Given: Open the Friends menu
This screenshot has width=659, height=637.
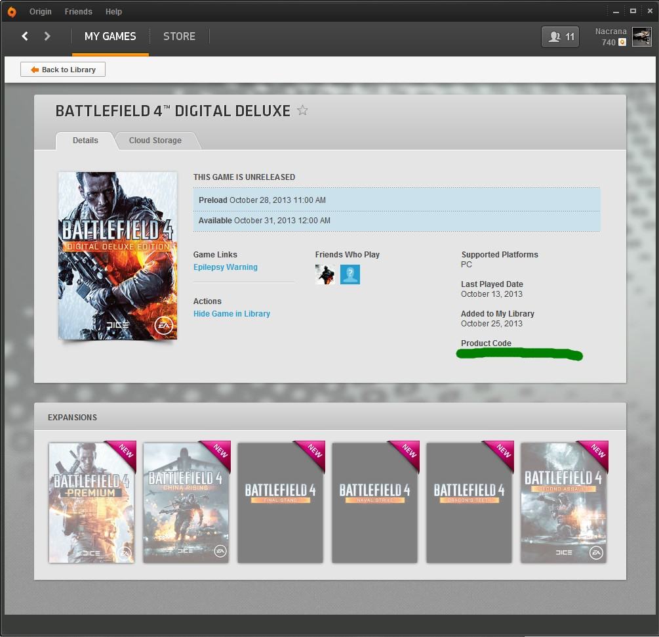Looking at the screenshot, I should [x=78, y=12].
